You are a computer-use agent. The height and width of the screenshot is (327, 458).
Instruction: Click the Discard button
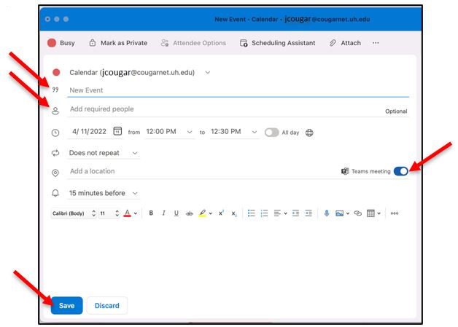pos(106,305)
